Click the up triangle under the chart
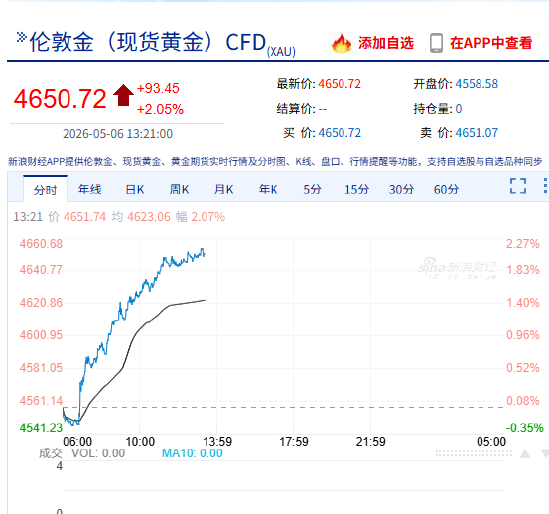This screenshot has height=514, width=549. click(525, 454)
